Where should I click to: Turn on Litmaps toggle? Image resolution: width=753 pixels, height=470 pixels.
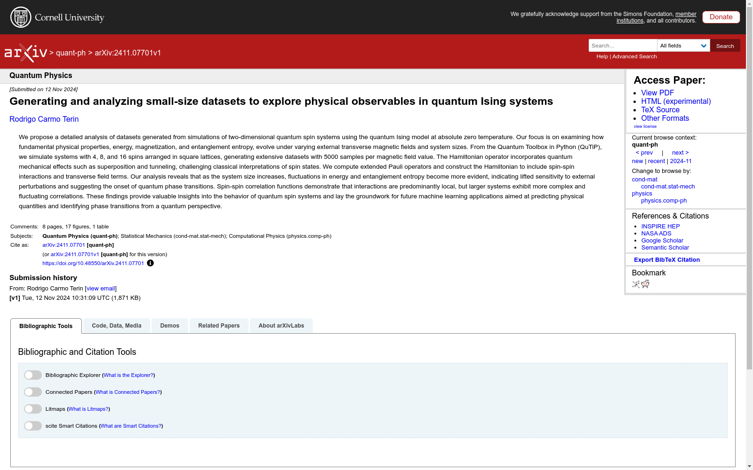coord(33,409)
